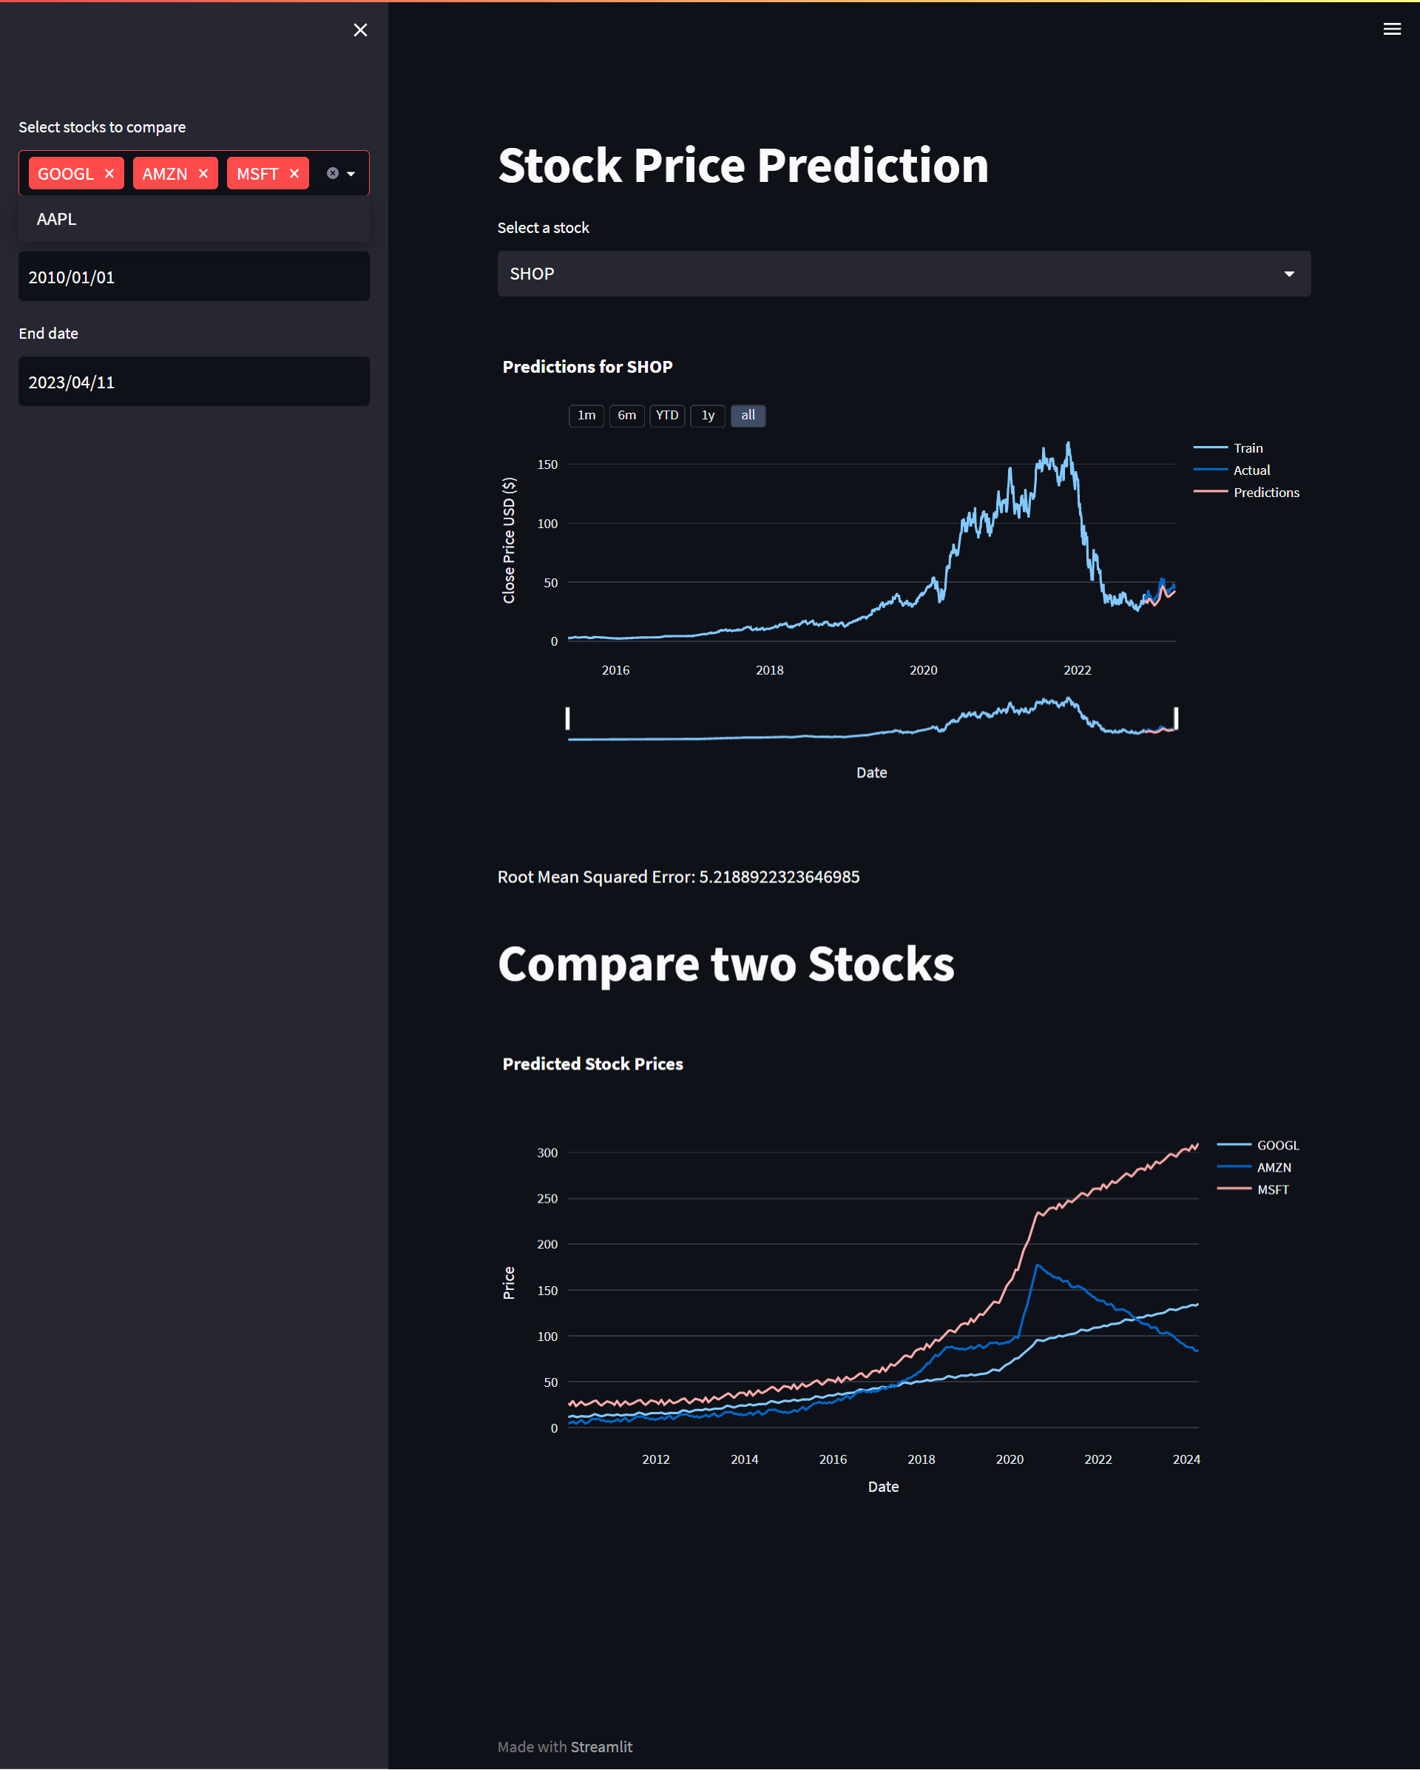Open the Streamlit link in the footer
The width and height of the screenshot is (1420, 1770).
pyautogui.click(x=602, y=1746)
